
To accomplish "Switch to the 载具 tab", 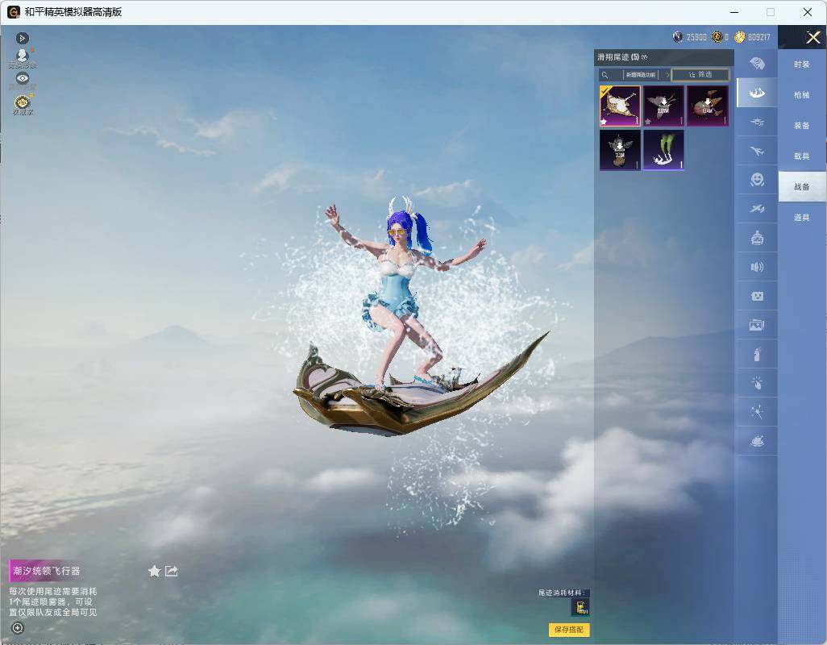I will pyautogui.click(x=802, y=156).
